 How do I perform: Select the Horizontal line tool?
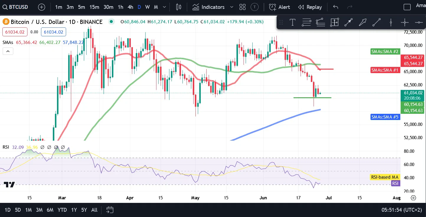[419, 22]
